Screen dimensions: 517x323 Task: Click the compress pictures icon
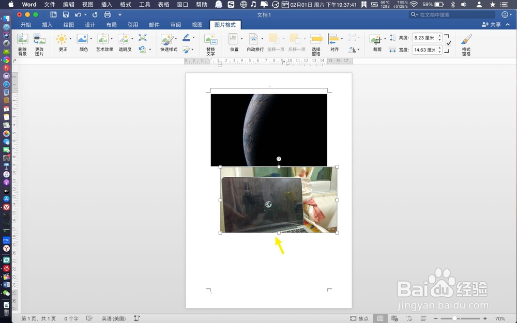click(143, 37)
